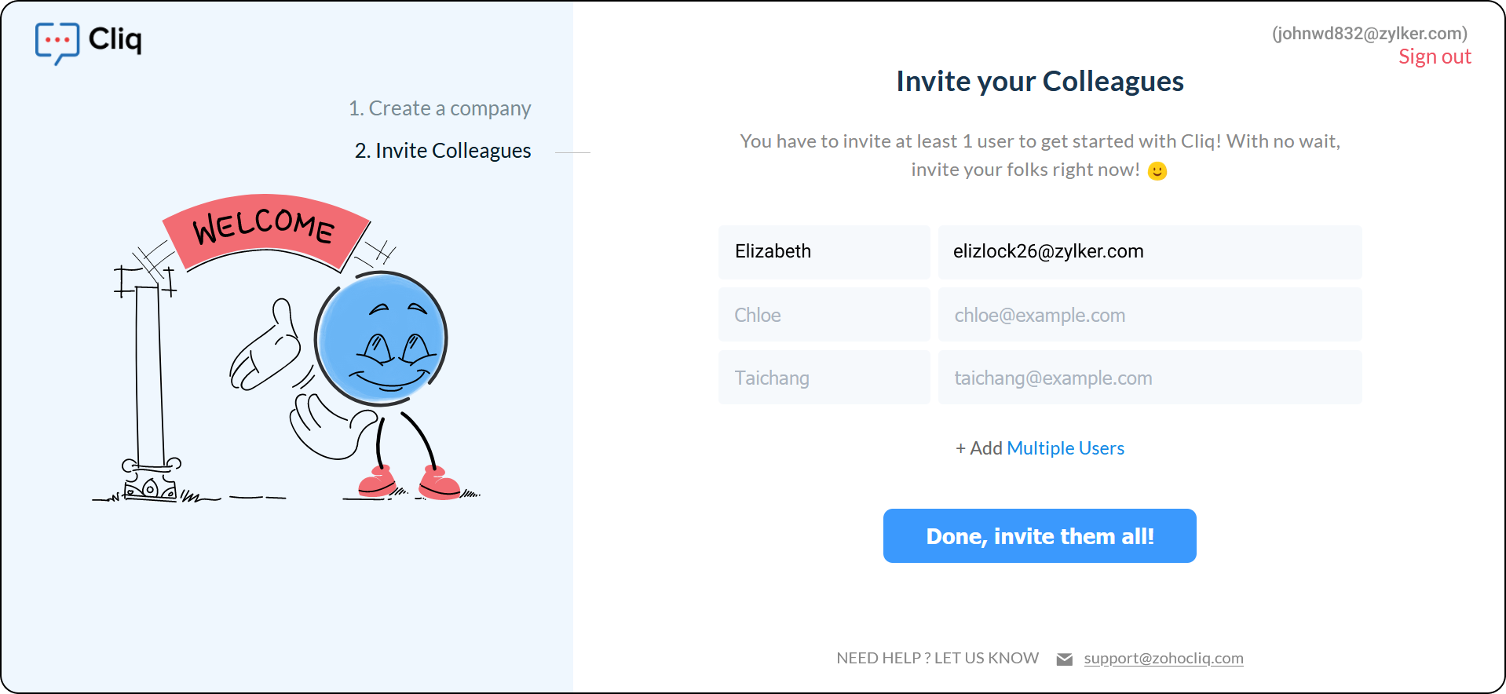Click the Chloe name placeholder field

pyautogui.click(x=824, y=315)
